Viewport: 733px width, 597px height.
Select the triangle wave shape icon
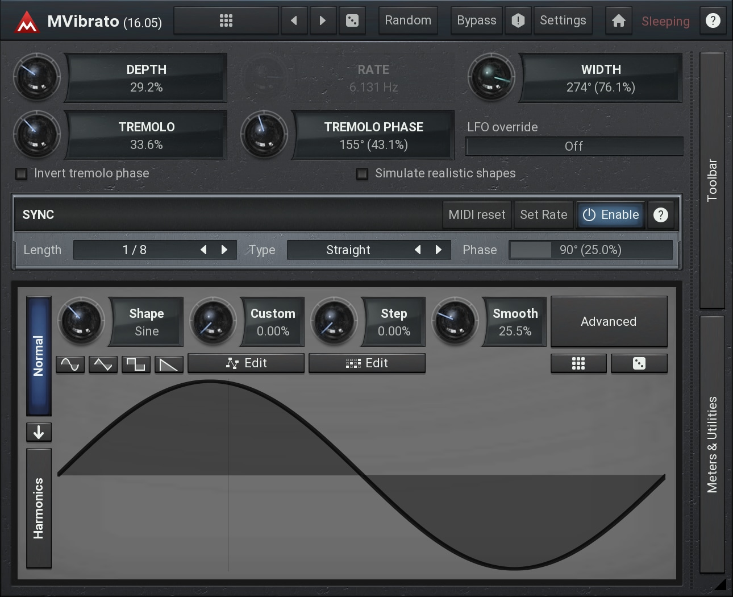pos(103,364)
